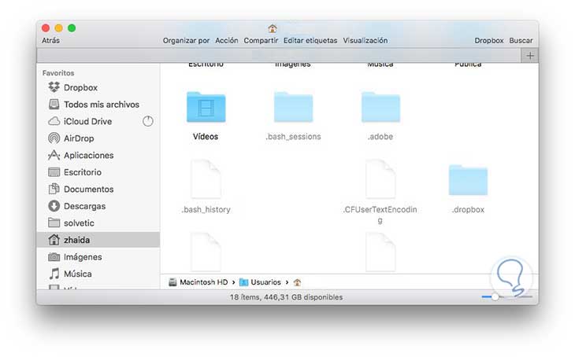
Task: Open AirDrop from the sidebar
Action: pos(98,138)
